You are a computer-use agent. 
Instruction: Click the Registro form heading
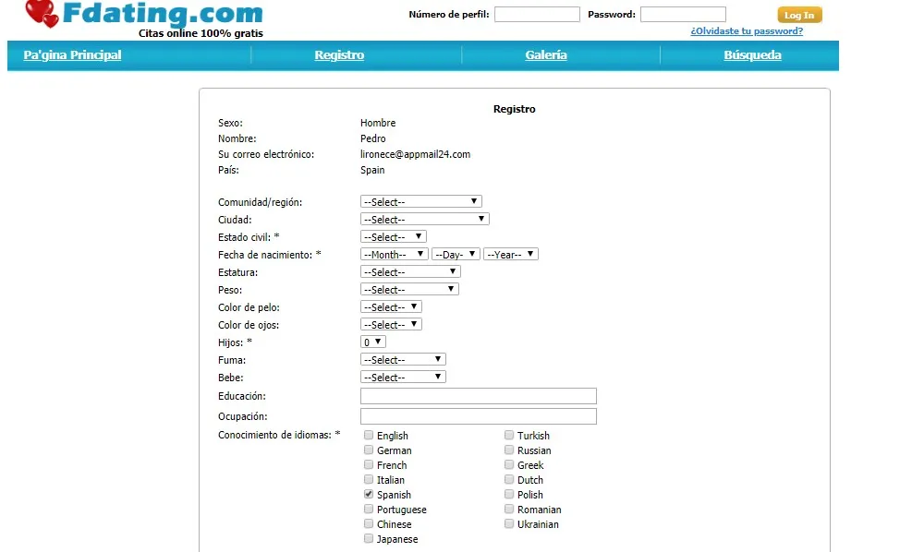click(x=515, y=109)
